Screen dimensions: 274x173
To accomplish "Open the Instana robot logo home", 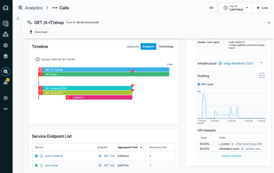I will [5, 8].
